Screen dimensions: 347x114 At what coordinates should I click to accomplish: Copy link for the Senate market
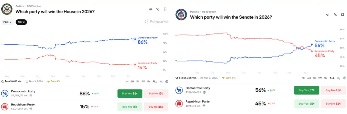(x=335, y=15)
